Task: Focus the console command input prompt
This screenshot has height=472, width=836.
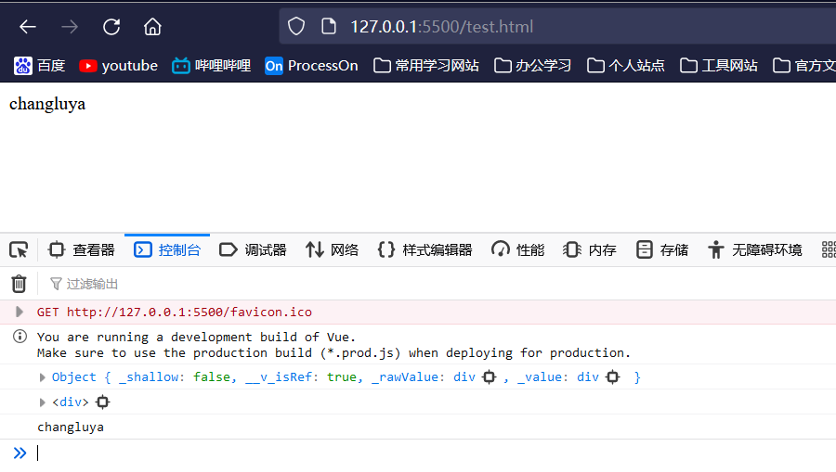Action: tap(437, 453)
